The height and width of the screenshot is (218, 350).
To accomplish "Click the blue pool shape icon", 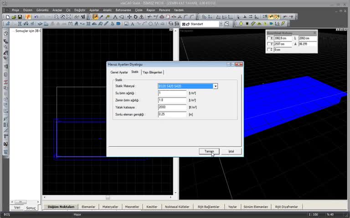I will [118, 24].
